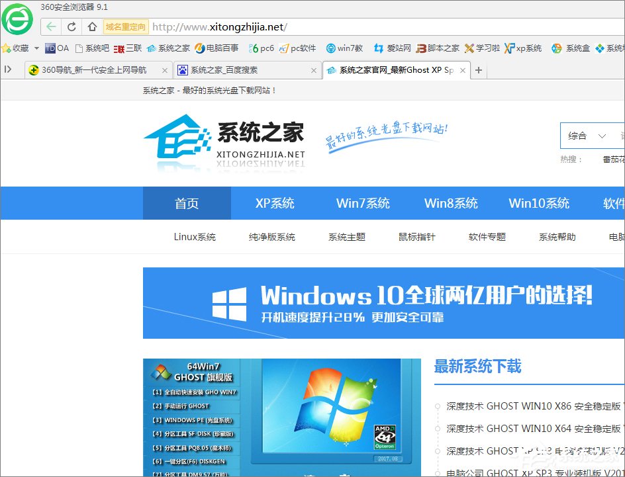Close the 系统之家_百度搜索 tab
625x477 pixels.
click(314, 71)
